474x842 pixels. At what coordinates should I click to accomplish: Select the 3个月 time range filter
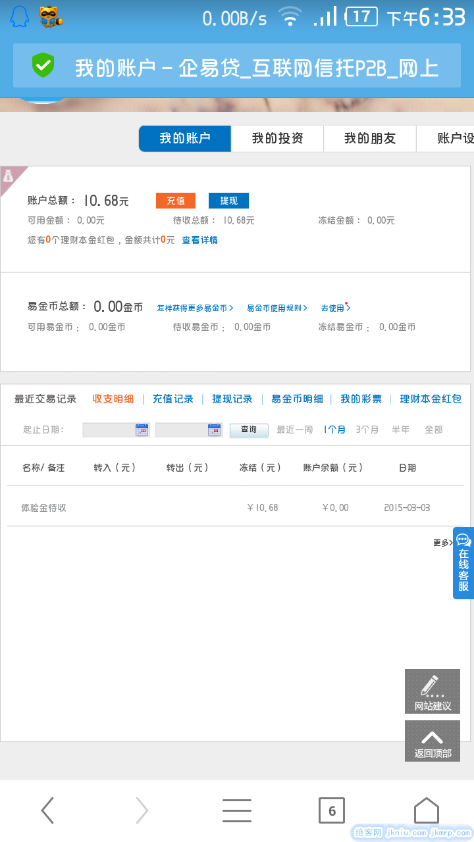pos(367,430)
